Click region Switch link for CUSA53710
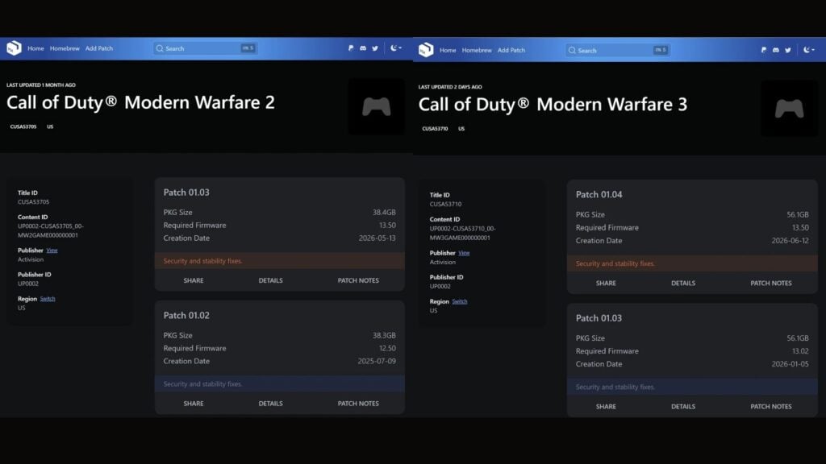 point(459,301)
